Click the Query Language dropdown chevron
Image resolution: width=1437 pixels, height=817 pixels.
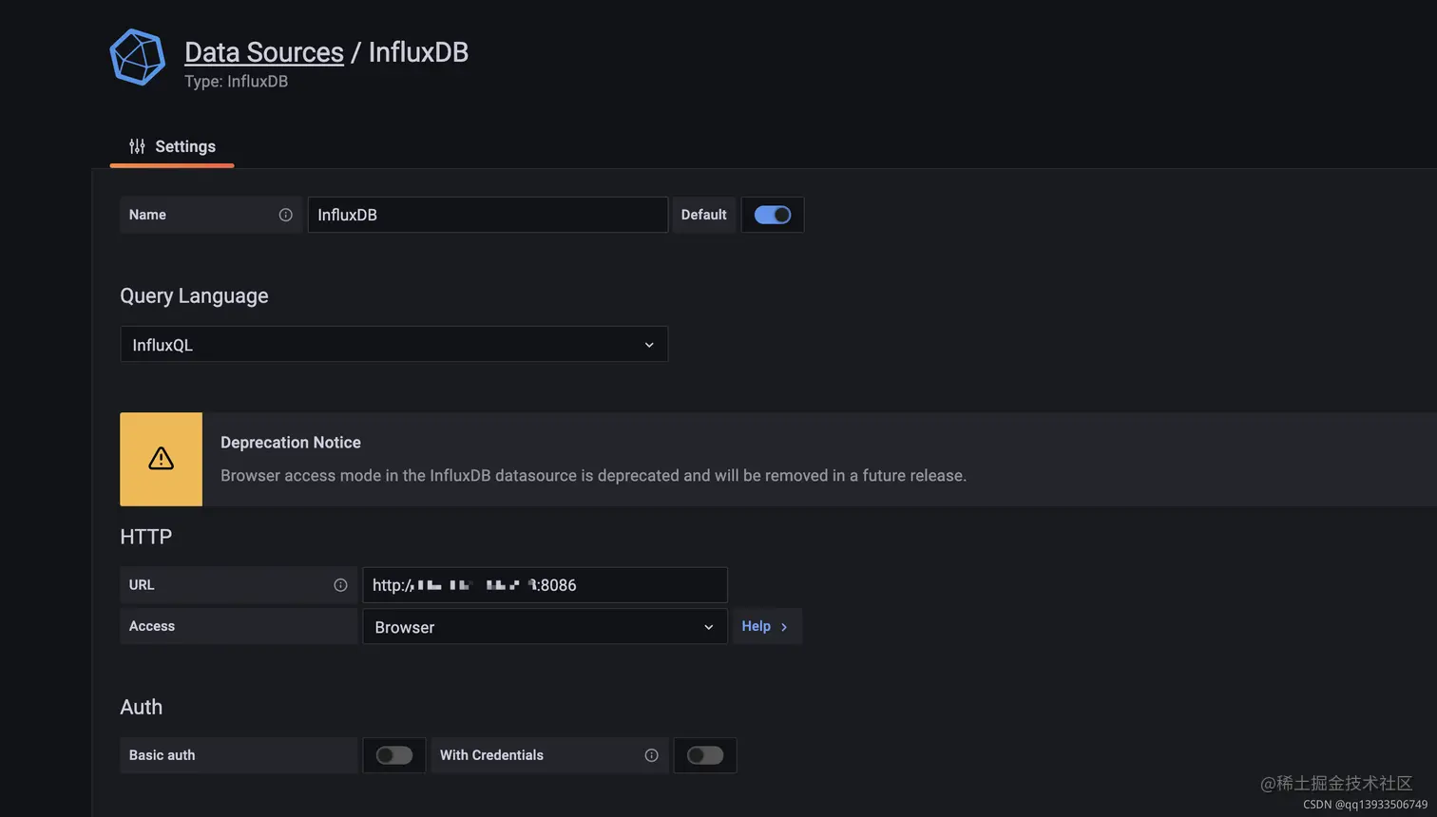[x=649, y=345]
